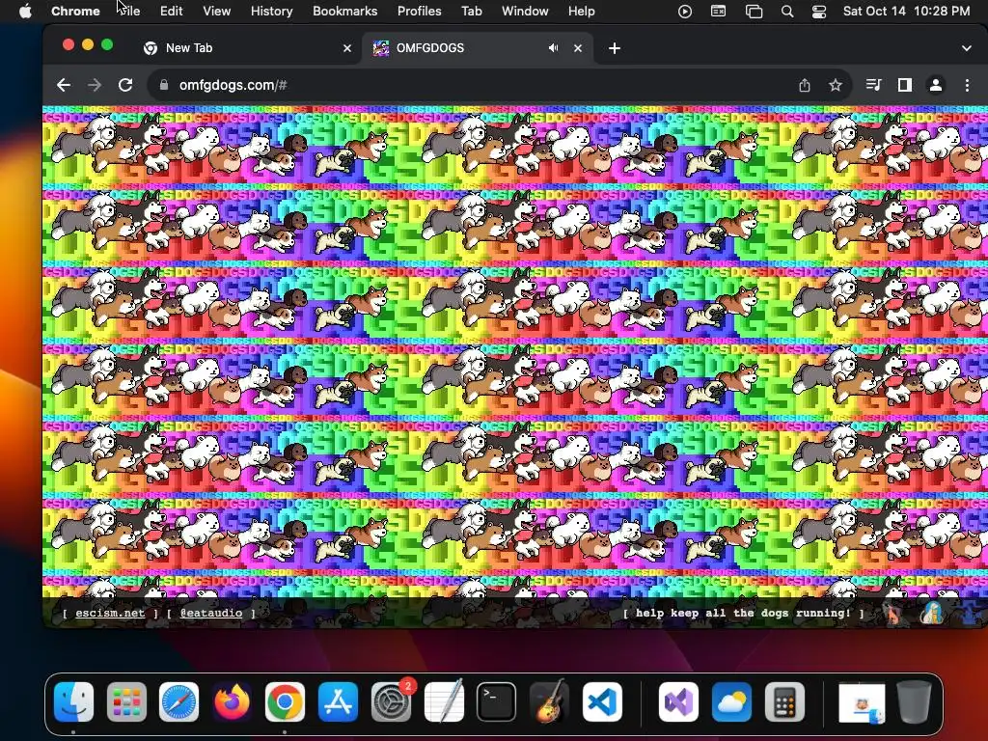Open Visual Studio from the dock

tap(678, 701)
